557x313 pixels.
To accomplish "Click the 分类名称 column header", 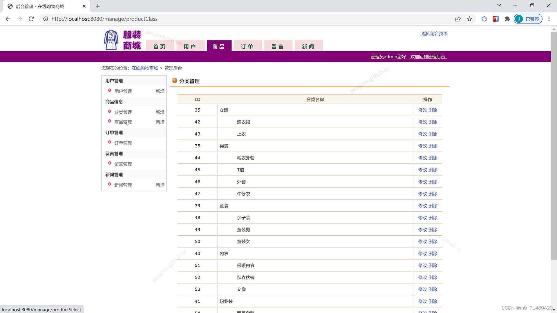I will point(315,99).
